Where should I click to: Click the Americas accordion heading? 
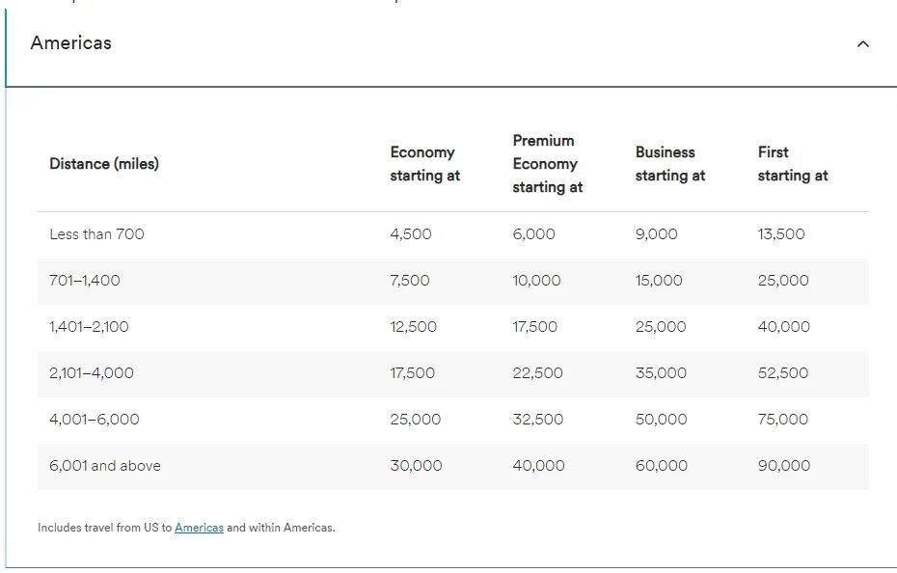coord(71,43)
